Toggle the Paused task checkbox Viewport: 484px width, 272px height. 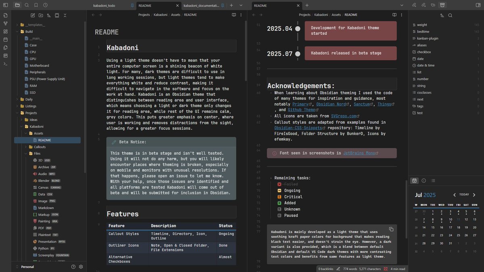[280, 216]
